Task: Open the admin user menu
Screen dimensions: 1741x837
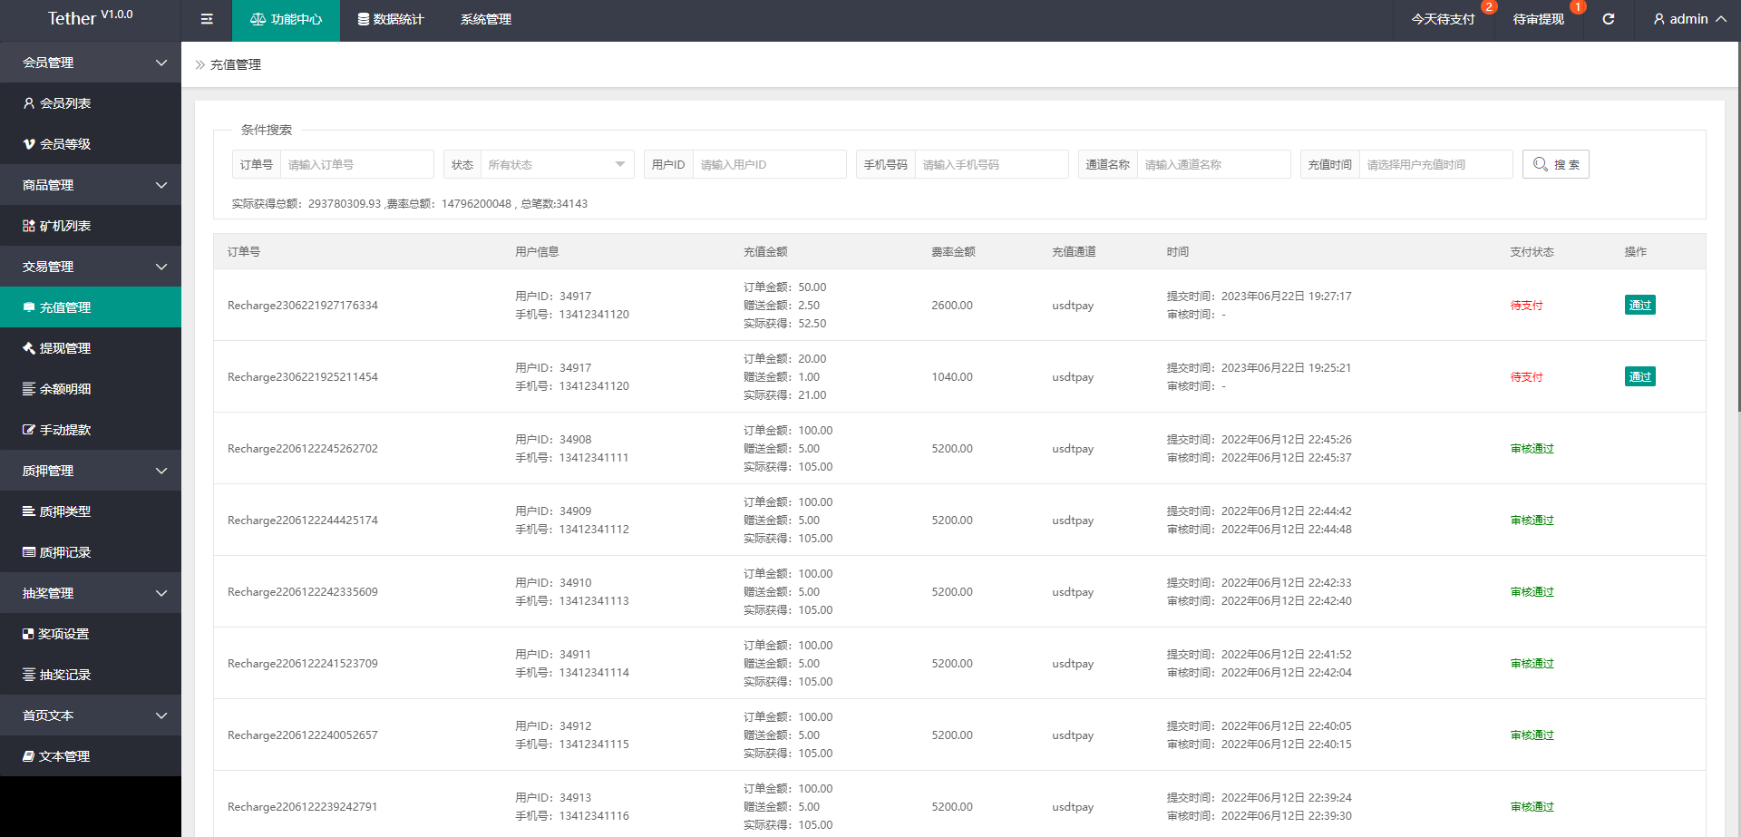Action: 1690,19
